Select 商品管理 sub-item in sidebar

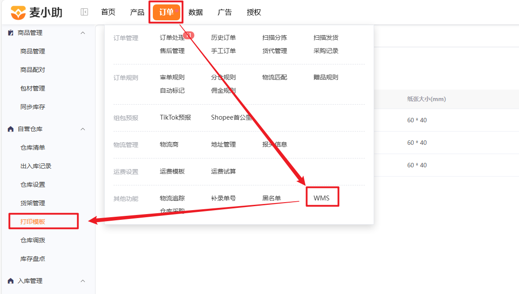32,51
